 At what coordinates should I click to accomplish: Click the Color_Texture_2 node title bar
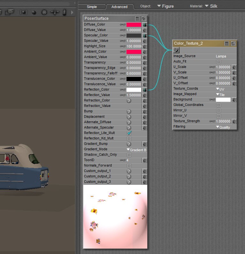(x=204, y=44)
